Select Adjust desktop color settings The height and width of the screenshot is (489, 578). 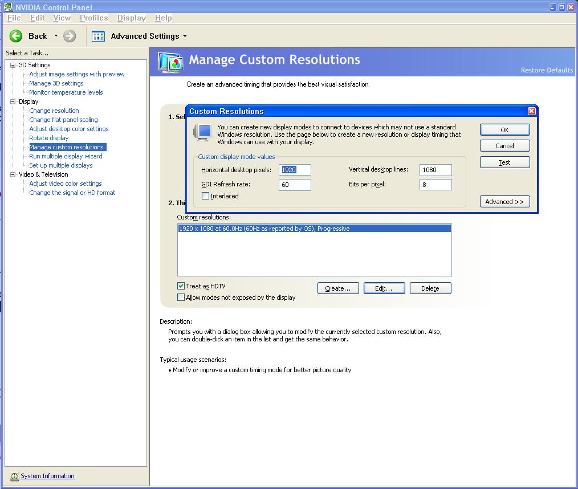[x=69, y=129]
